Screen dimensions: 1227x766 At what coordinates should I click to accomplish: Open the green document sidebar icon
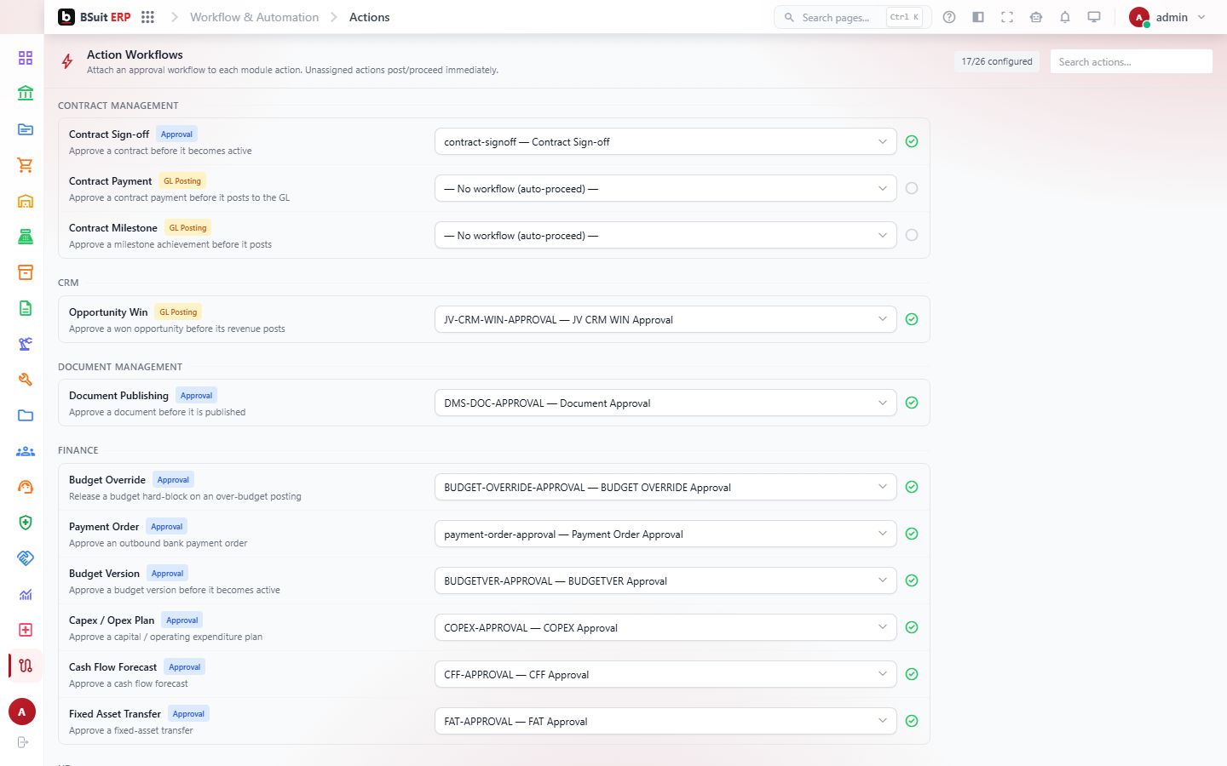26,308
